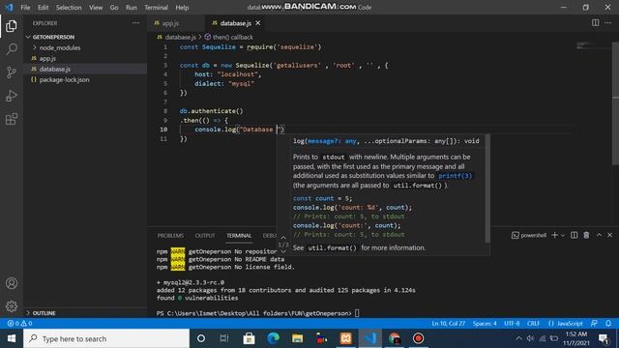The height and width of the screenshot is (348, 619).
Task: Open Source Control view
Action: (x=12, y=72)
